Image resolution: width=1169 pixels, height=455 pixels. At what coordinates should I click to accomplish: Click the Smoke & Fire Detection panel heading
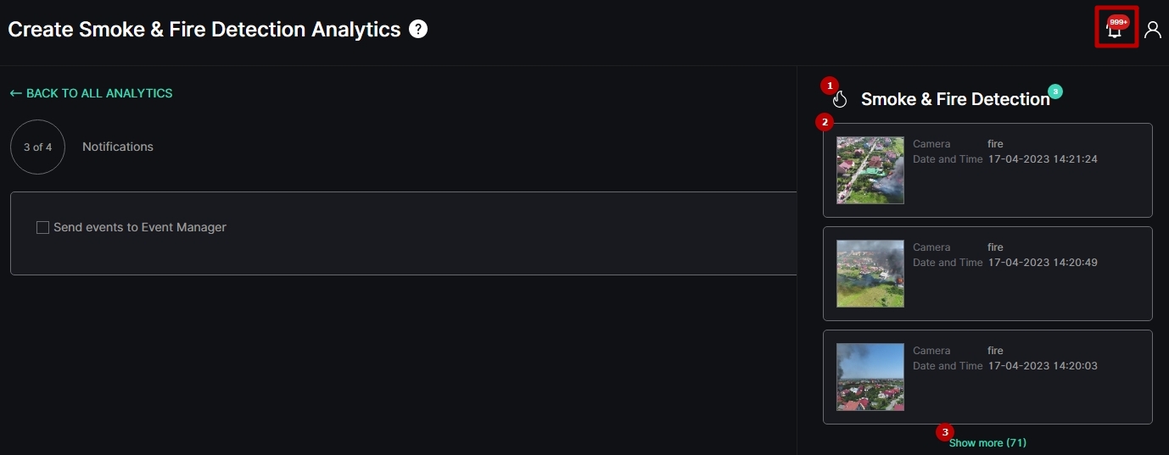[x=955, y=99]
